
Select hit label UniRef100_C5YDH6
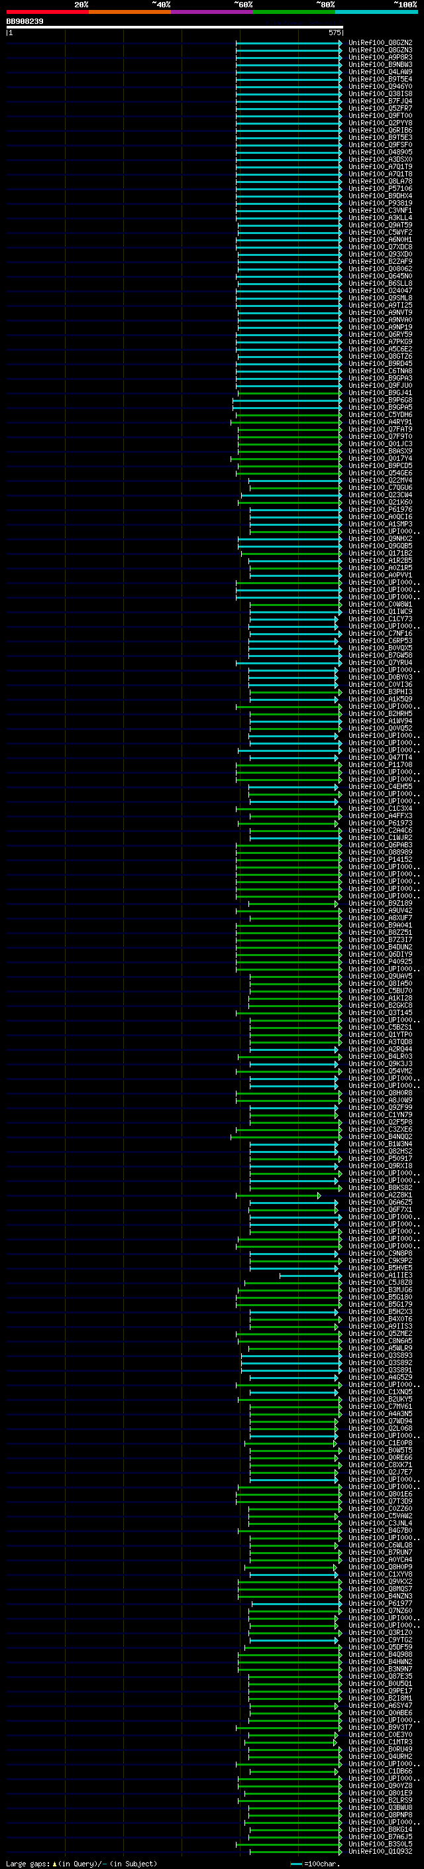(x=380, y=414)
